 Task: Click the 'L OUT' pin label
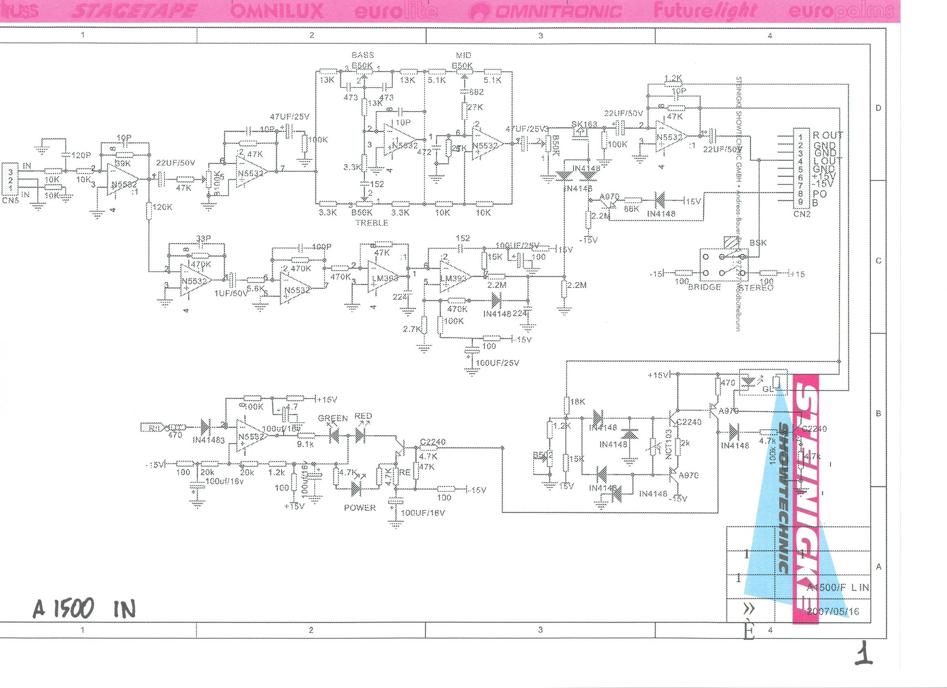point(828,160)
